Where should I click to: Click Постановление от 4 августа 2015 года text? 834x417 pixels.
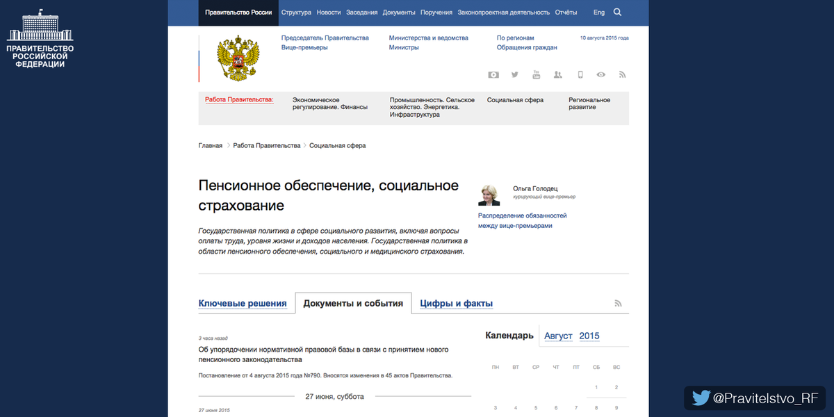pyautogui.click(x=325, y=375)
